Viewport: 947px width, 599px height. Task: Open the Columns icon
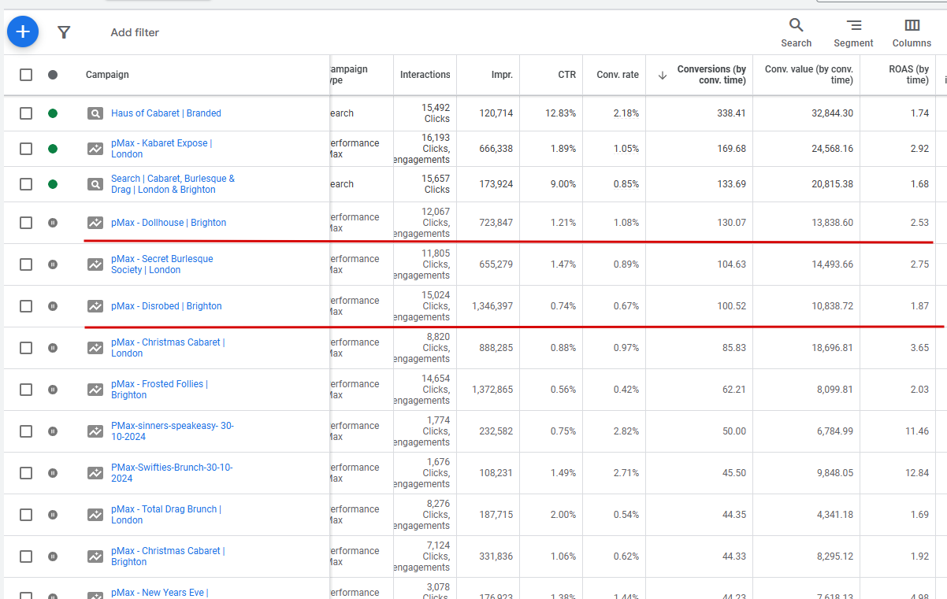912,25
